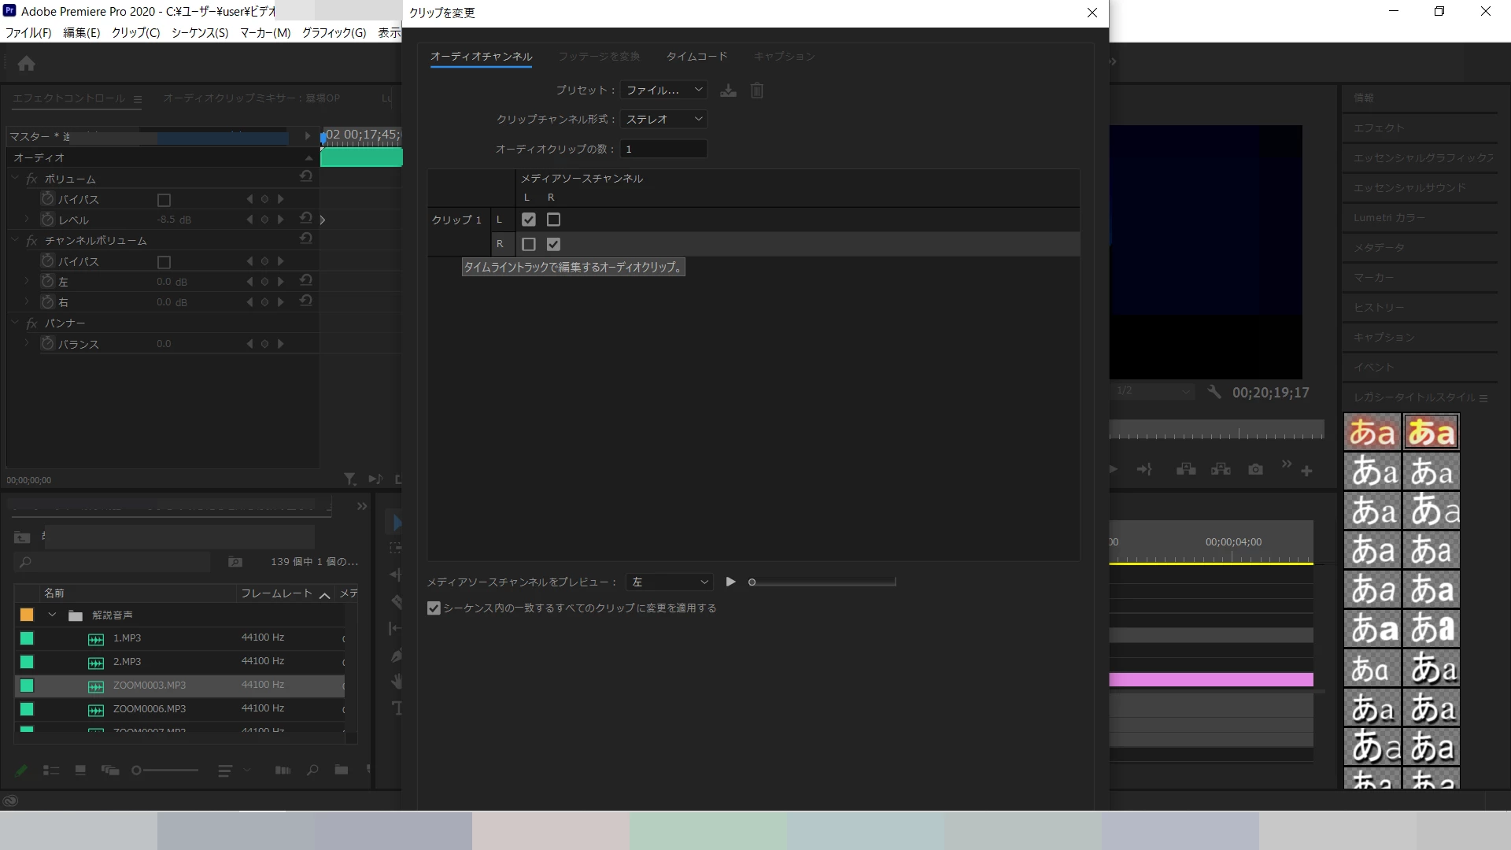Click the delete preset trash icon
Viewport: 1511px width, 850px height.
756,91
